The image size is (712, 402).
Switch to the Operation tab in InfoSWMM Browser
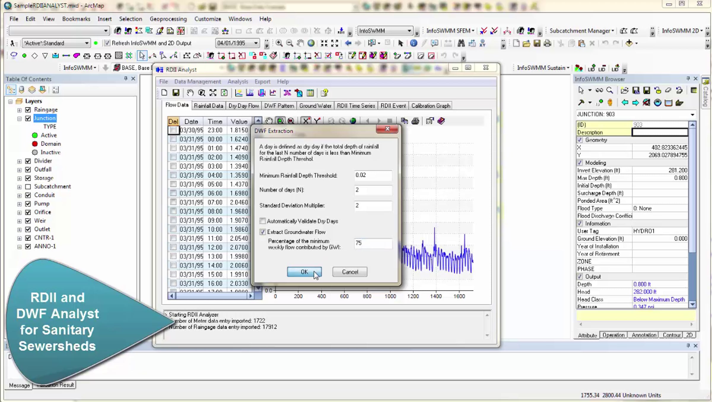click(x=613, y=335)
